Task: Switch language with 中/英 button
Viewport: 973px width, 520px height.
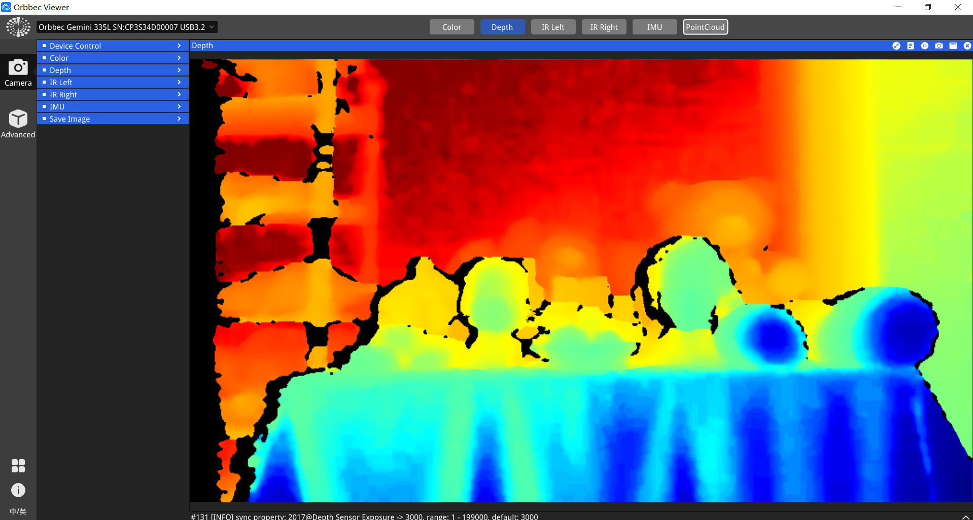Action: coord(18,511)
